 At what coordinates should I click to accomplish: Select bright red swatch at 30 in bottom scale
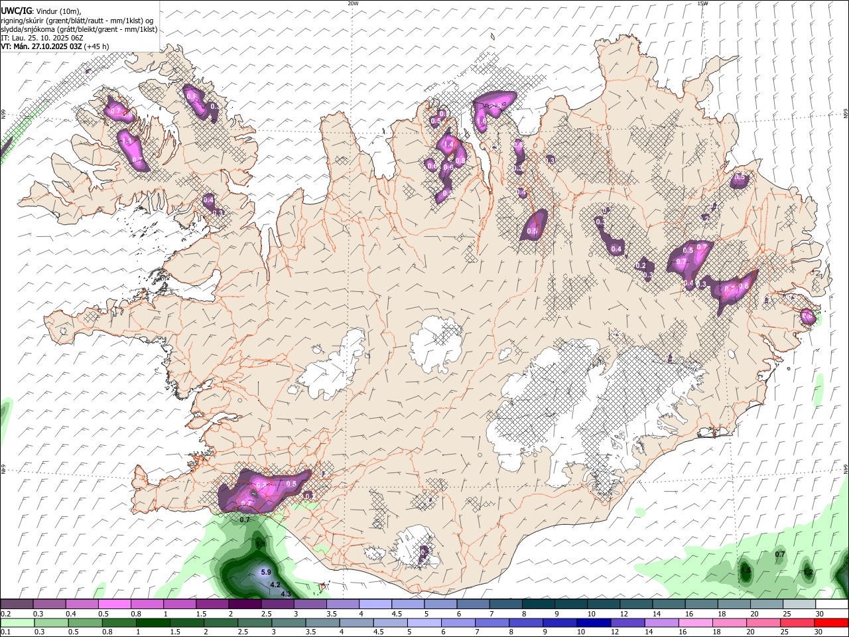(830, 623)
